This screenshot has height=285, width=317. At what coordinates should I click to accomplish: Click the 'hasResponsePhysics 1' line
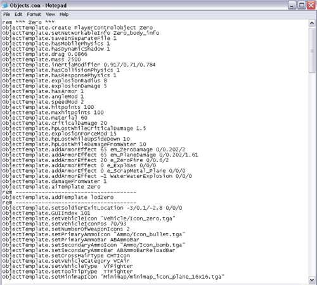[60, 75]
